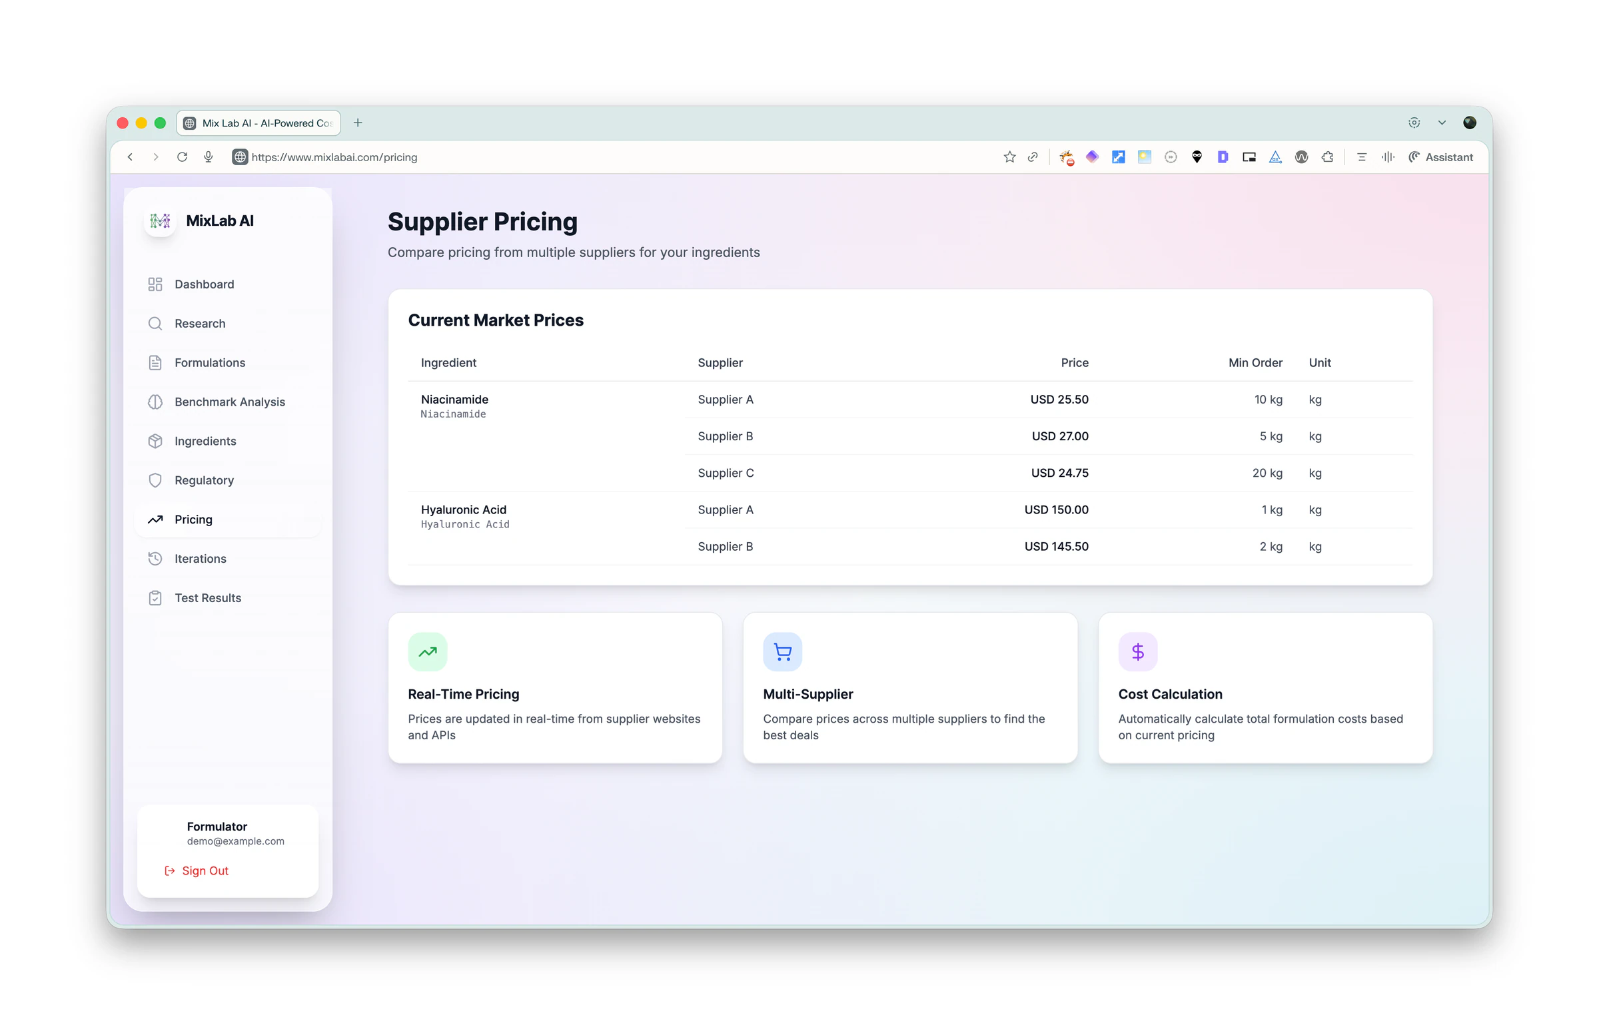Viewport: 1599px width, 1035px height.
Task: Open the Ingredients cube icon
Action: 155,441
